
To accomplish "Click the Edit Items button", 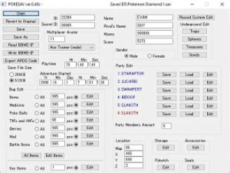I will click(x=54, y=155).
